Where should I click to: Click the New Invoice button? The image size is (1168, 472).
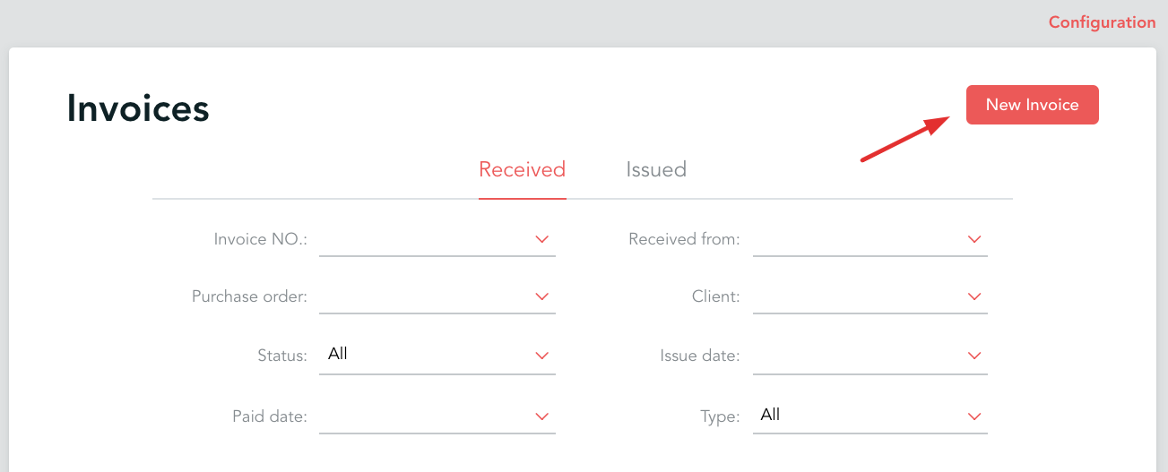click(x=1032, y=105)
